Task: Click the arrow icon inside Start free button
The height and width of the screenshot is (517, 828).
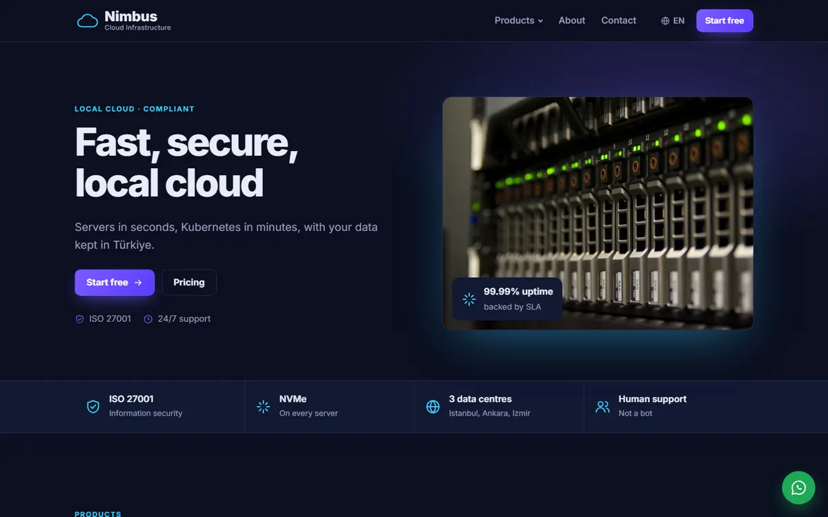Action: 138,283
